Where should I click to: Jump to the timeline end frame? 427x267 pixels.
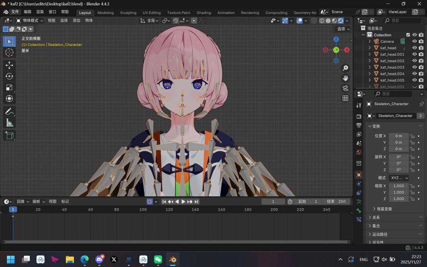coord(196,201)
